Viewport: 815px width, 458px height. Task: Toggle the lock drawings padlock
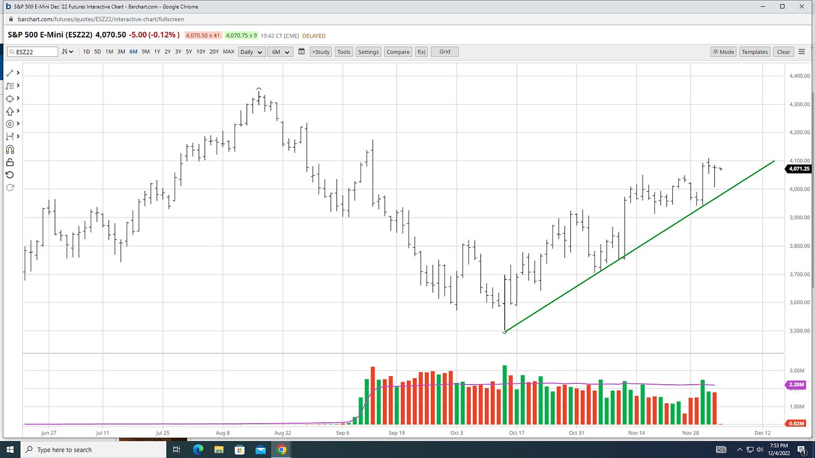tap(10, 162)
